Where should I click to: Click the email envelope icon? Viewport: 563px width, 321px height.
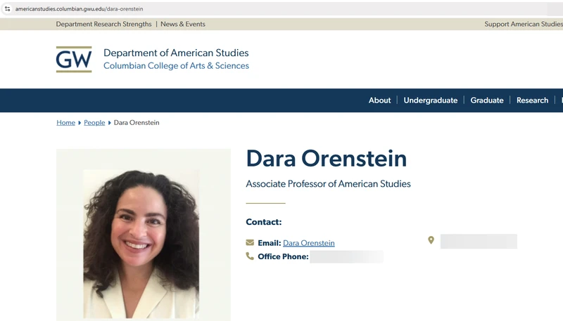pyautogui.click(x=250, y=242)
